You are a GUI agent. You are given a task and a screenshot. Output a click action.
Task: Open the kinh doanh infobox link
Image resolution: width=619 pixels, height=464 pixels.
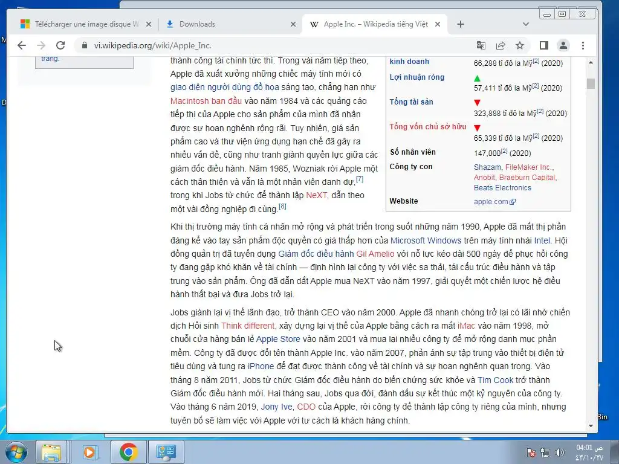[x=409, y=62]
